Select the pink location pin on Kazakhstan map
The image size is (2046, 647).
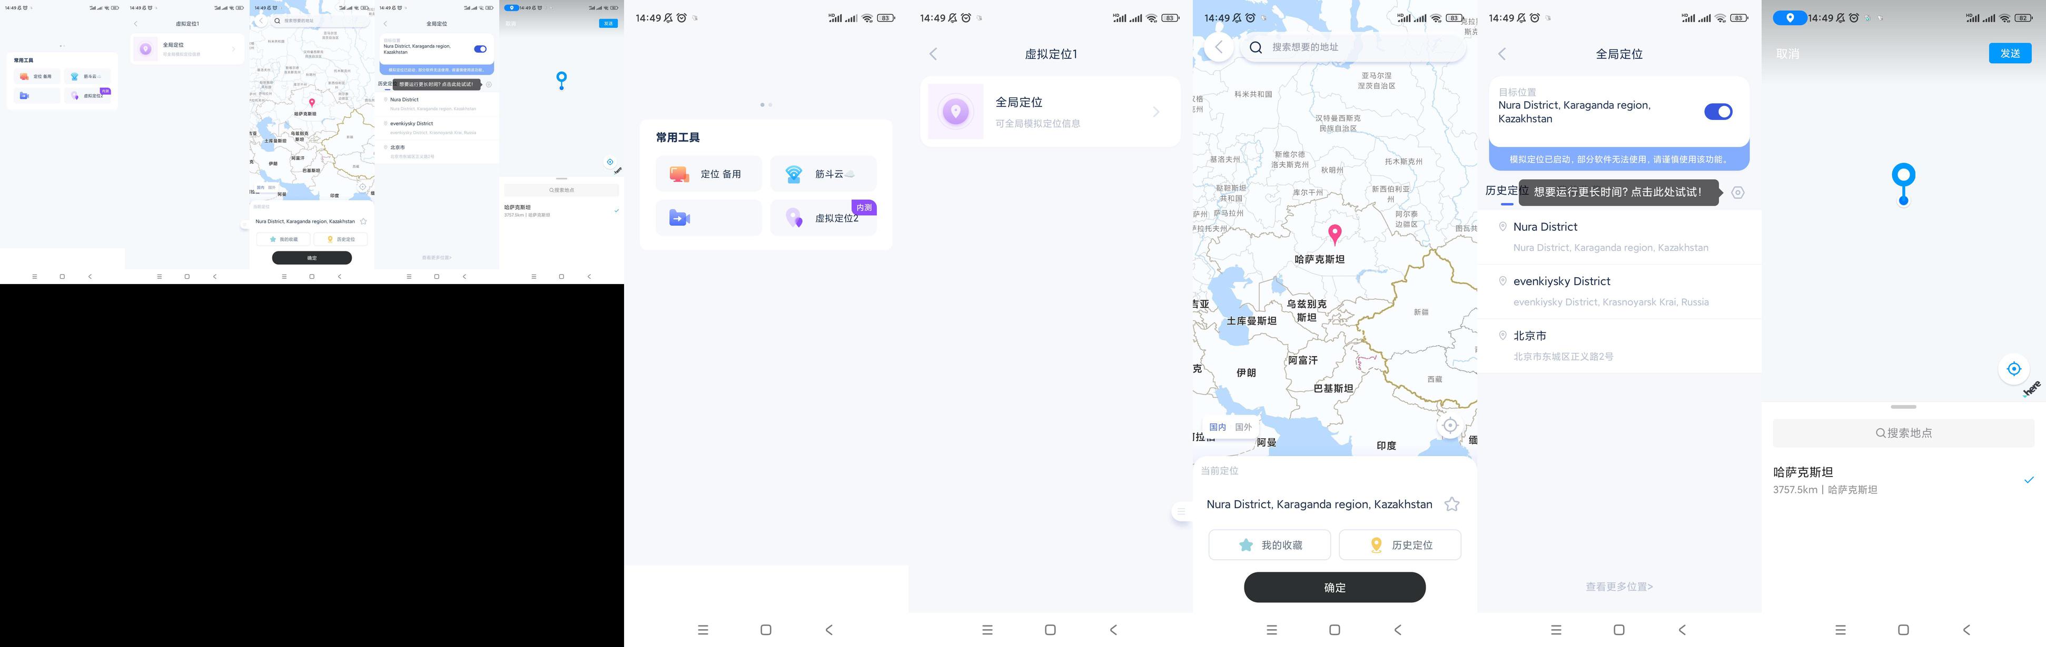(1335, 233)
